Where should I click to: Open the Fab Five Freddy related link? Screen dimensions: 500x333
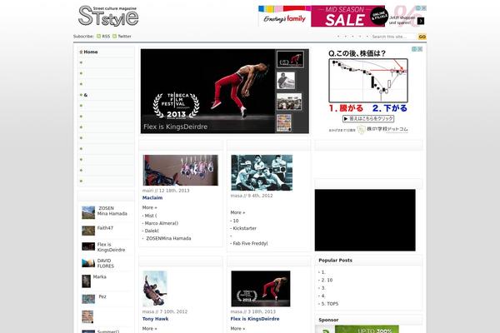[250, 243]
